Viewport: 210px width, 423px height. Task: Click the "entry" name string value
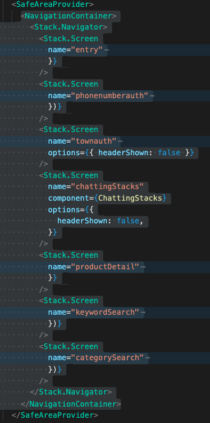click(87, 50)
